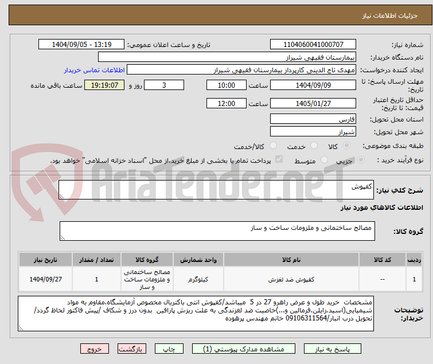Click the شرح کلی نیاز textarea کفپوش

click(x=216, y=190)
